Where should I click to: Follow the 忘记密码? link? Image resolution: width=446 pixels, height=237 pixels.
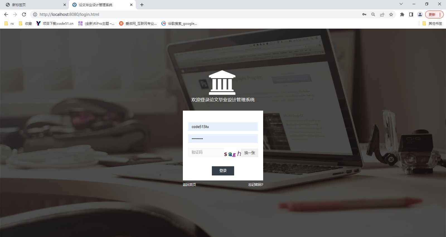pos(256,185)
